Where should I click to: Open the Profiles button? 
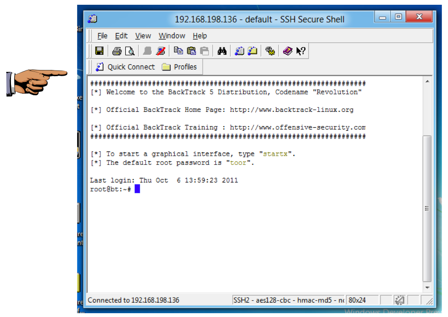point(179,67)
